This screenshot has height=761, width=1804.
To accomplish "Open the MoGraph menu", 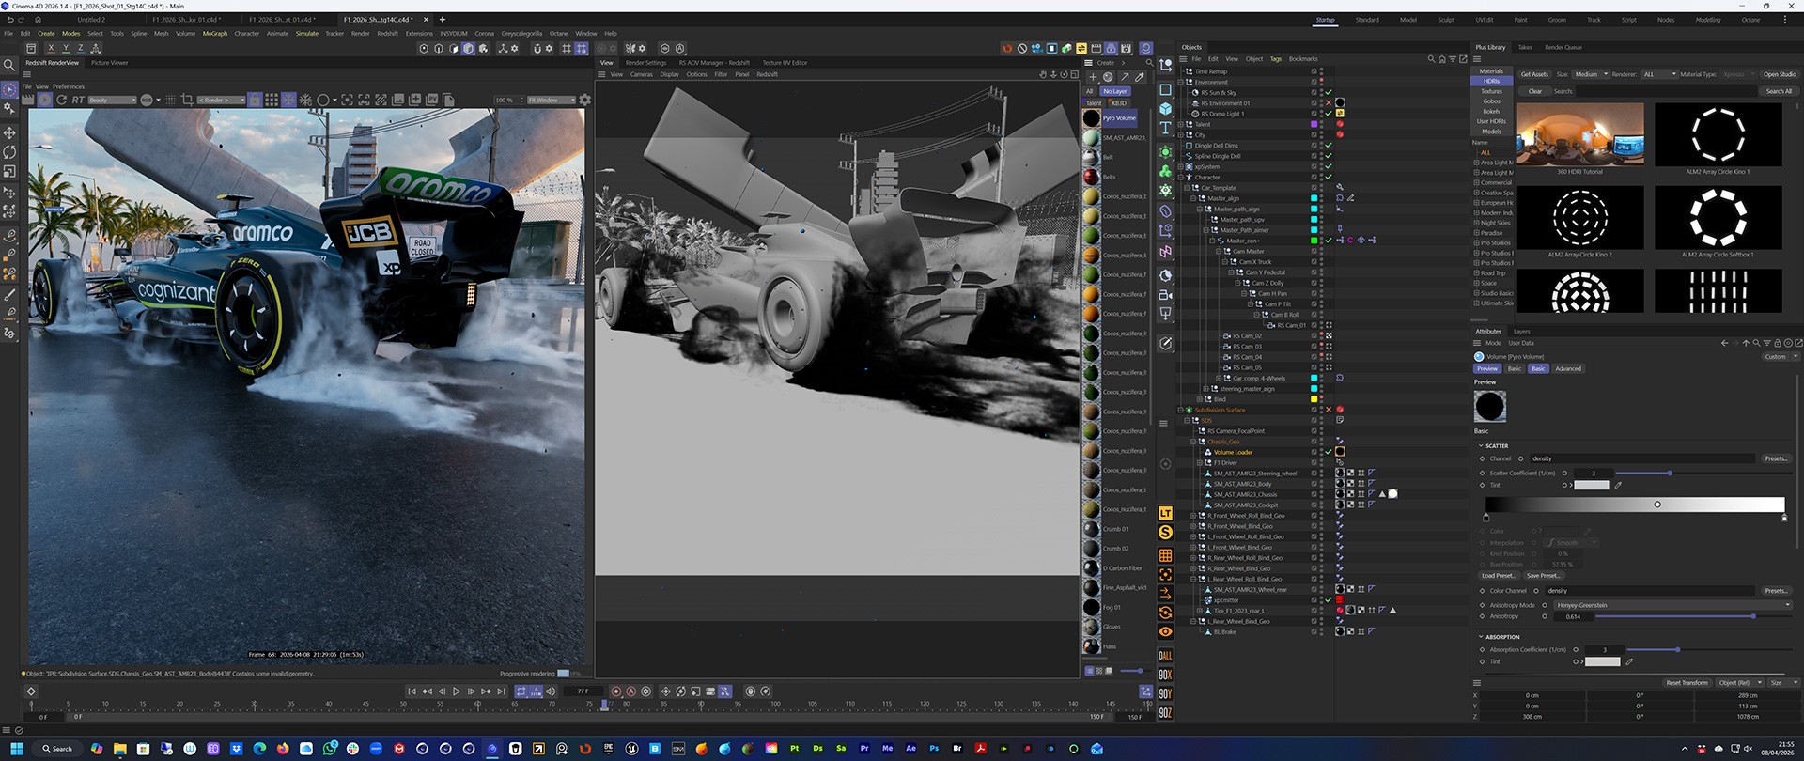I will pos(215,34).
